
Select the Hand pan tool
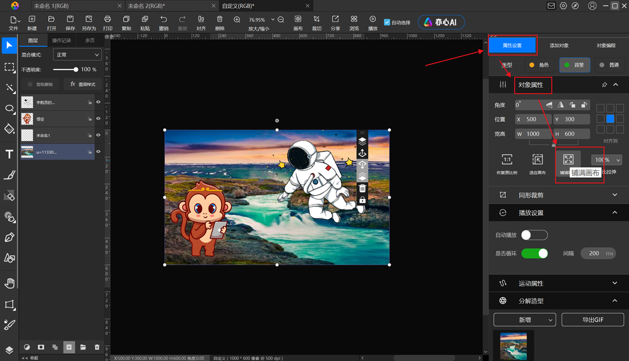coord(9,284)
